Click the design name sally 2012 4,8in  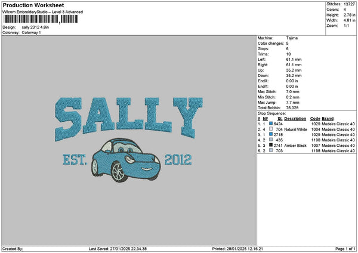point(35,27)
